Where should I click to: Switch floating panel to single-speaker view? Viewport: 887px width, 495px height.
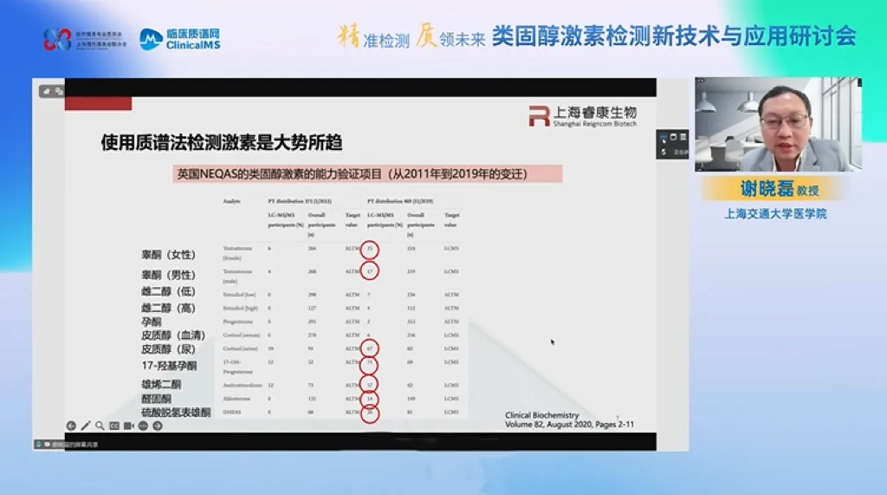[x=674, y=137]
